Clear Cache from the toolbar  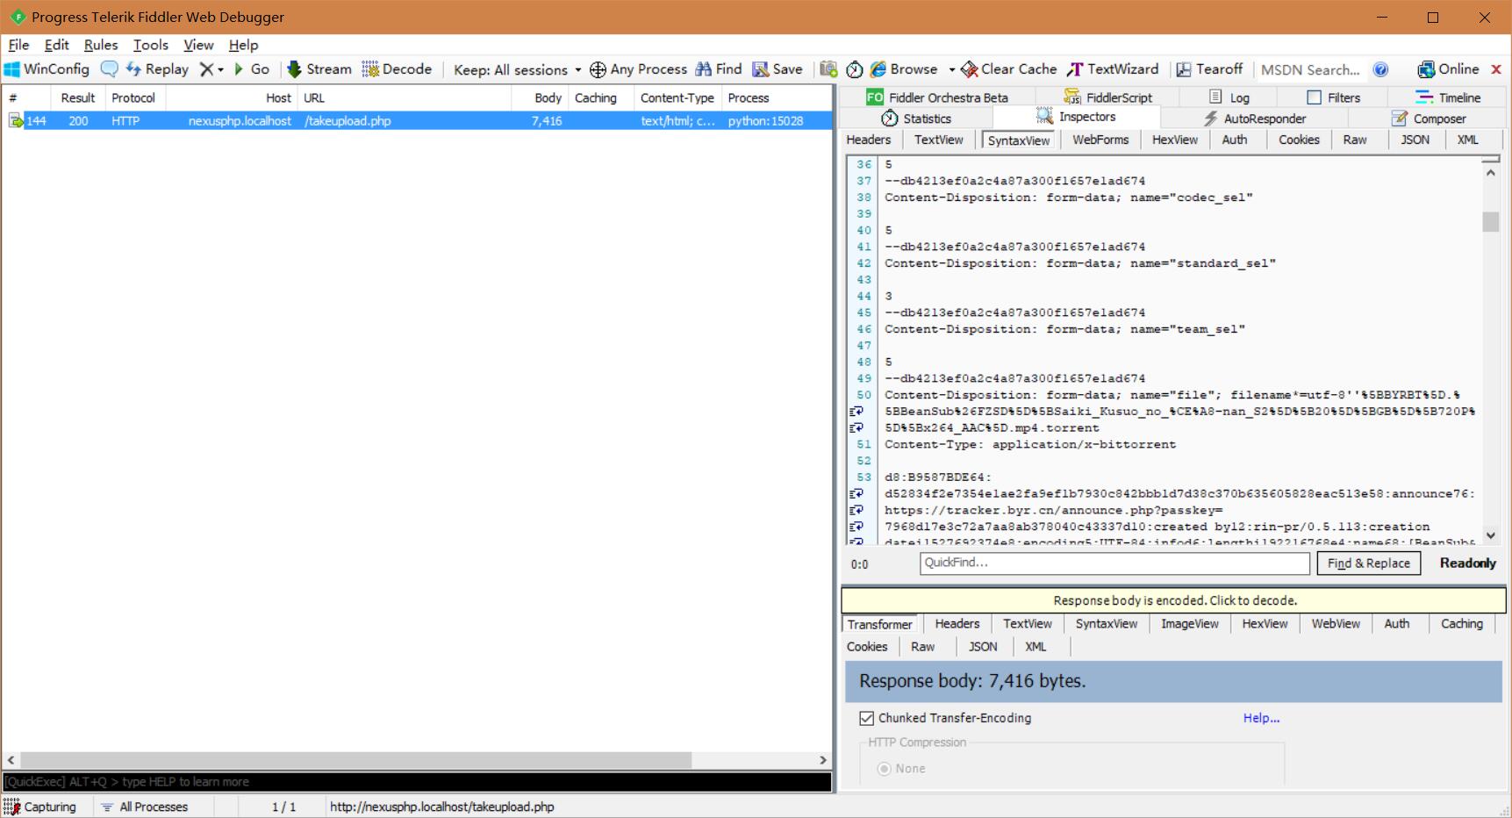pyautogui.click(x=1009, y=69)
